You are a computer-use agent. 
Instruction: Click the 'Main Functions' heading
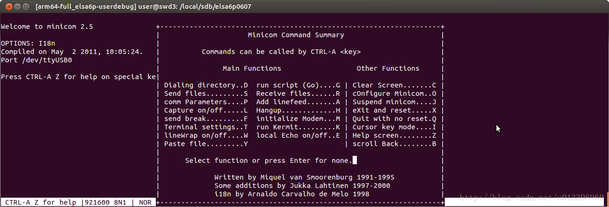(x=252, y=68)
